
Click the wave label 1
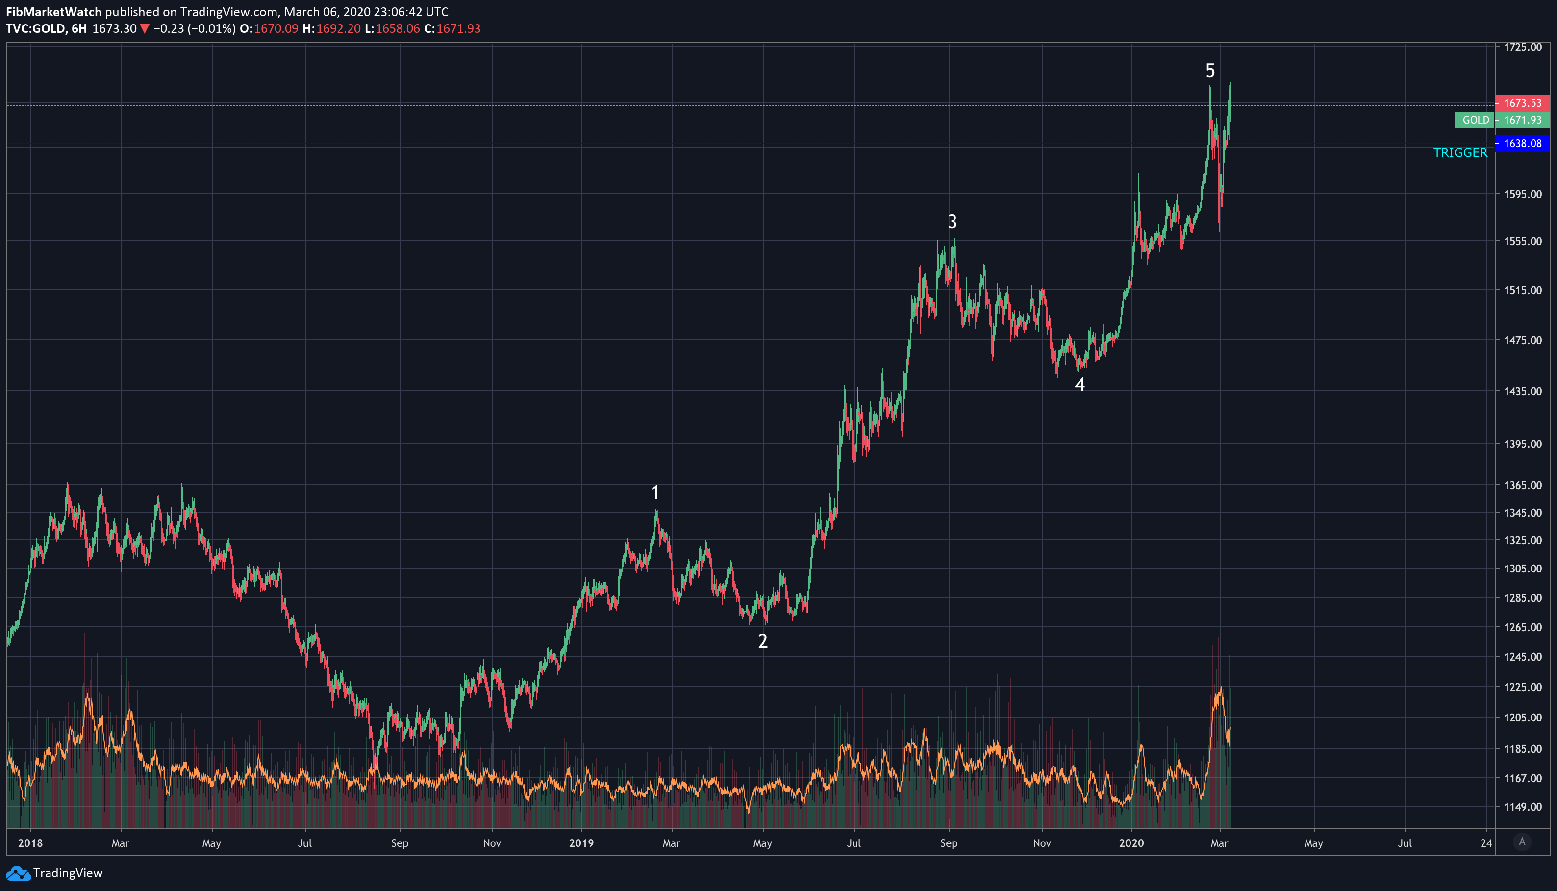coord(655,492)
